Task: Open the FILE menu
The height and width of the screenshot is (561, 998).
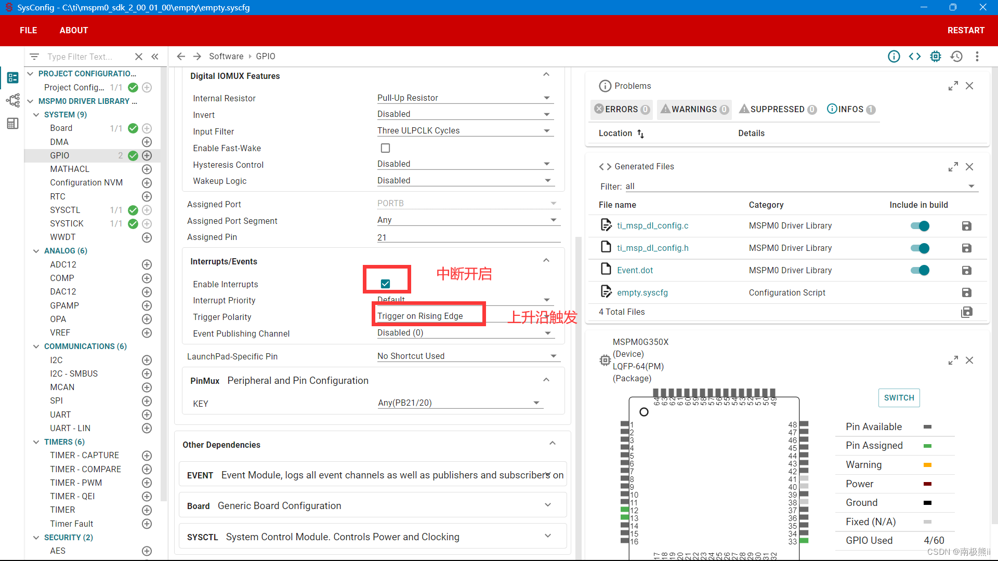Action: (x=28, y=30)
